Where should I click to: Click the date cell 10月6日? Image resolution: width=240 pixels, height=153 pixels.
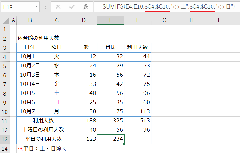30,103
